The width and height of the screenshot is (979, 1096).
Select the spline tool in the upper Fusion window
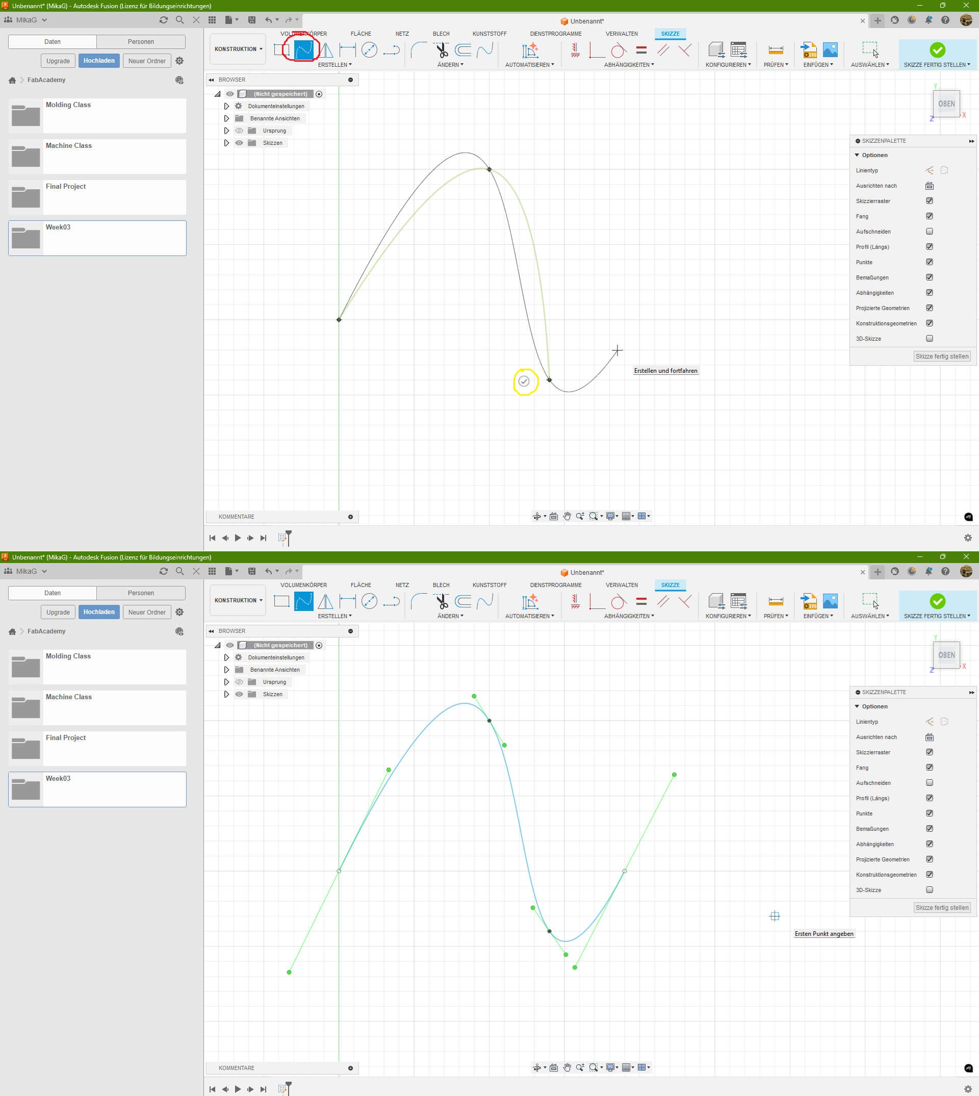[x=304, y=50]
